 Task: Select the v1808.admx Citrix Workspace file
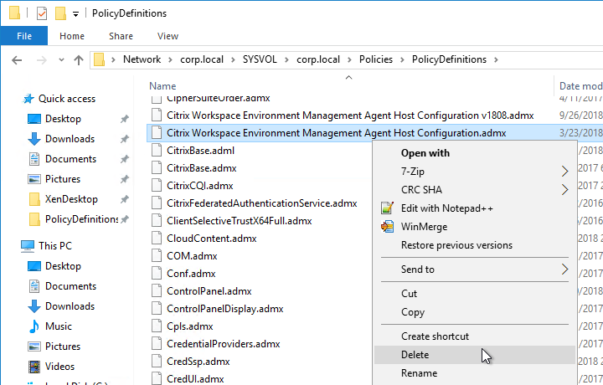click(350, 116)
